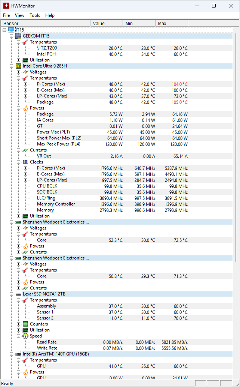Click the flame icon beside CPU Powers

pyautogui.click(x=25, y=108)
